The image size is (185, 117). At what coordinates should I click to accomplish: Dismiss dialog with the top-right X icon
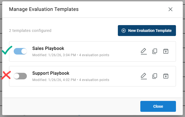point(170,9)
